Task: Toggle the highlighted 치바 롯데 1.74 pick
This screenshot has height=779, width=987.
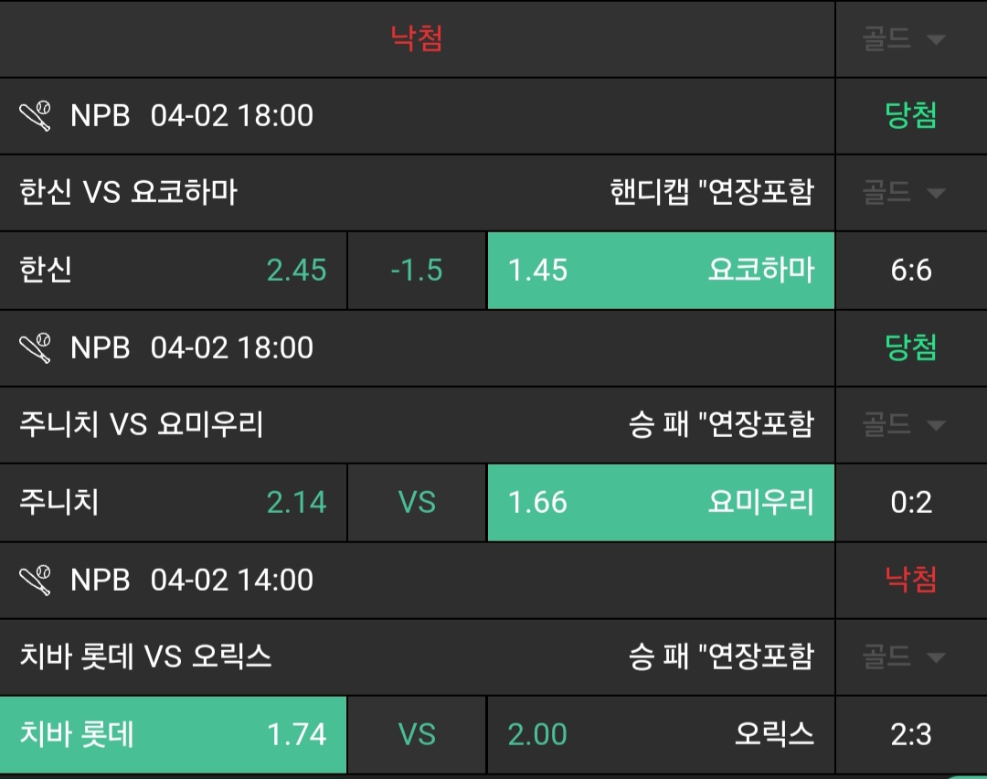Action: 174,735
